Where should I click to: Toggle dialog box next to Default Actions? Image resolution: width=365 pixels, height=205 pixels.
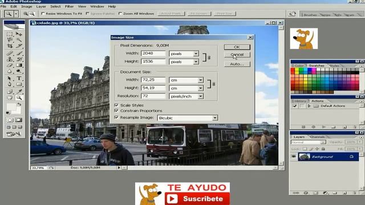pos(302,106)
